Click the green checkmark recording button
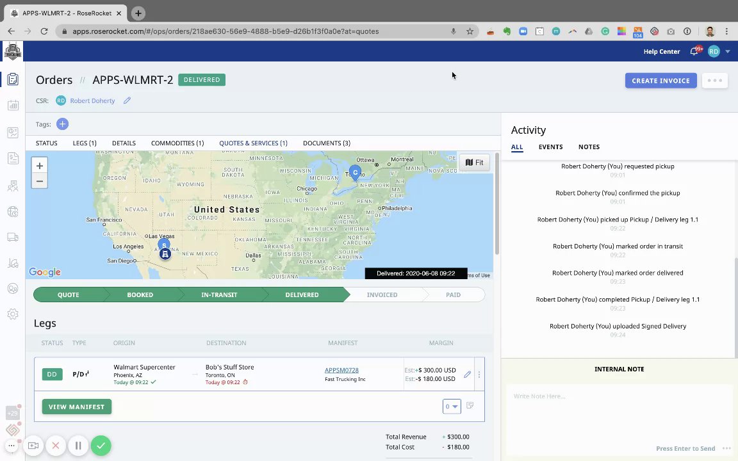 coord(101,446)
